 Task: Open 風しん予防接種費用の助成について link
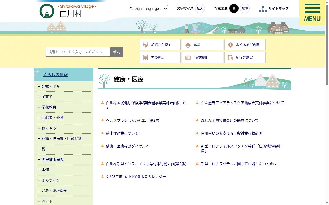click(x=230, y=120)
